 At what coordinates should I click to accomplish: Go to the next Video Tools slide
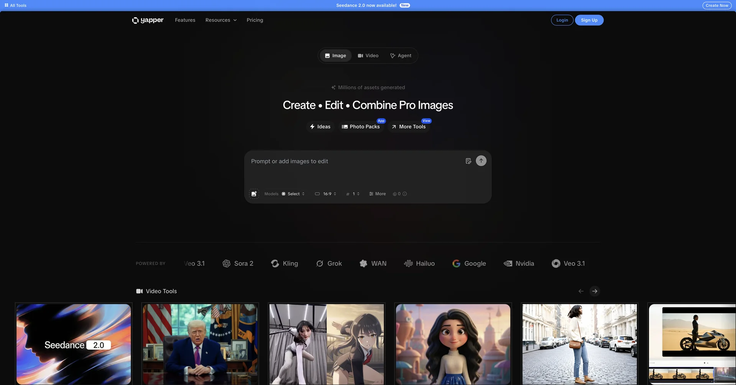[x=595, y=291]
